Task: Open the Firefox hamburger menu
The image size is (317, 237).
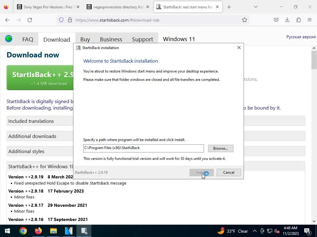Action: (310, 20)
